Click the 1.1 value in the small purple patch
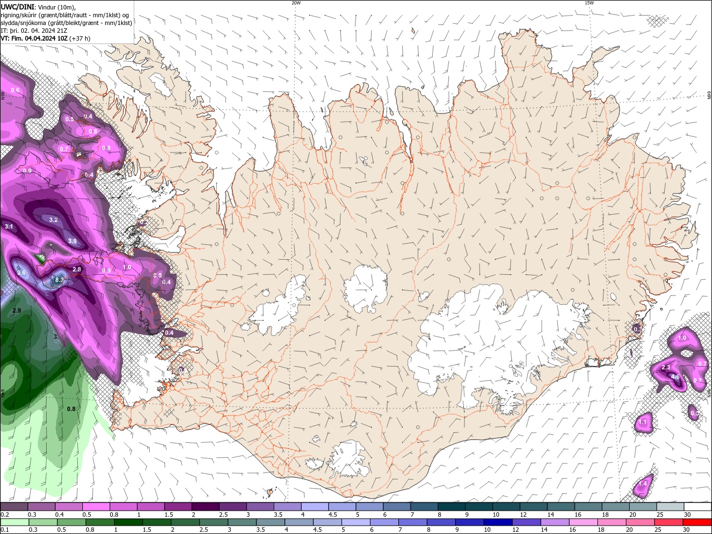This screenshot has height=534, width=712. 643,422
